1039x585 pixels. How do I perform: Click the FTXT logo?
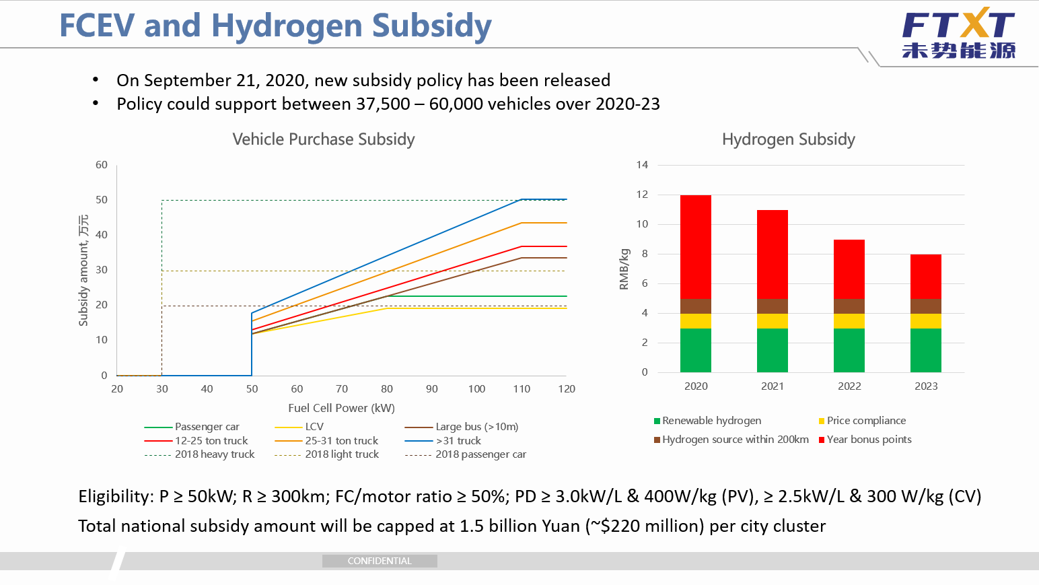[x=958, y=33]
